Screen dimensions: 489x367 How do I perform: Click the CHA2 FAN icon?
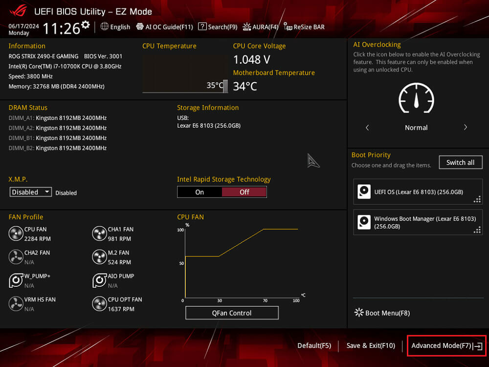click(x=16, y=257)
